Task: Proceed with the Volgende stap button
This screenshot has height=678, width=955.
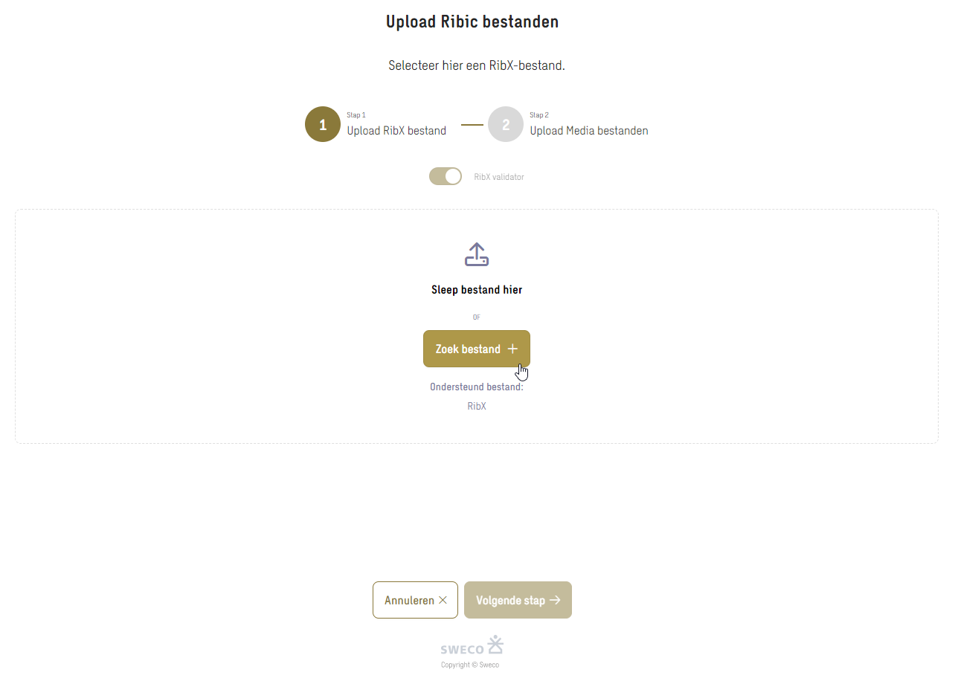Action: click(x=518, y=600)
